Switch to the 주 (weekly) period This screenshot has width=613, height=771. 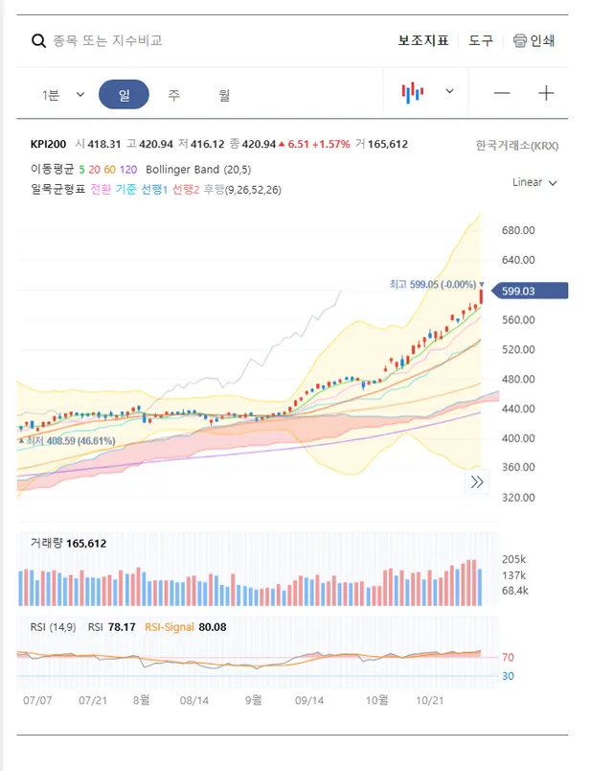(x=173, y=95)
